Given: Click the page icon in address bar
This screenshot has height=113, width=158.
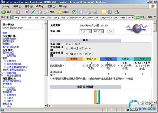Looking at the screenshot, I should click(12, 18).
